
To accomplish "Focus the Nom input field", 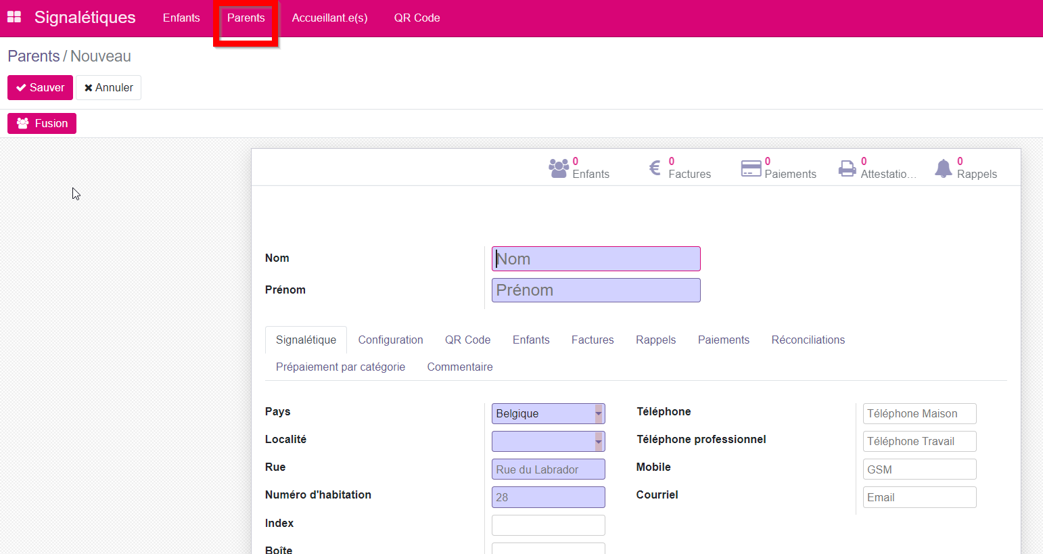I will click(x=596, y=258).
